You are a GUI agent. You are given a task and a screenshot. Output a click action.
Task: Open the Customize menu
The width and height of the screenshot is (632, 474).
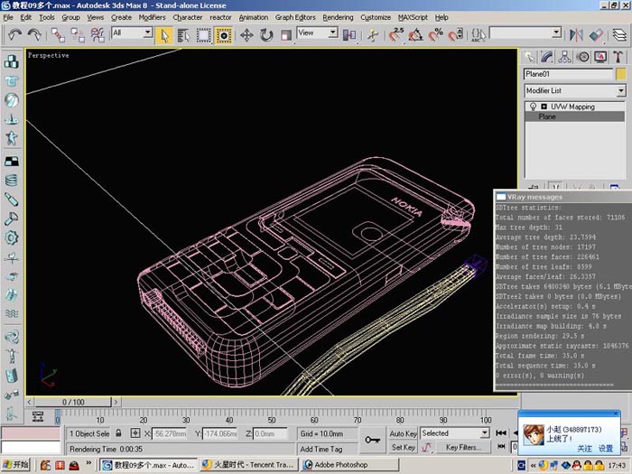pyautogui.click(x=376, y=17)
